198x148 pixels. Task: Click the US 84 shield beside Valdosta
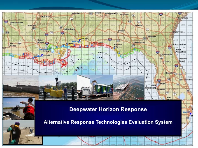145,38
